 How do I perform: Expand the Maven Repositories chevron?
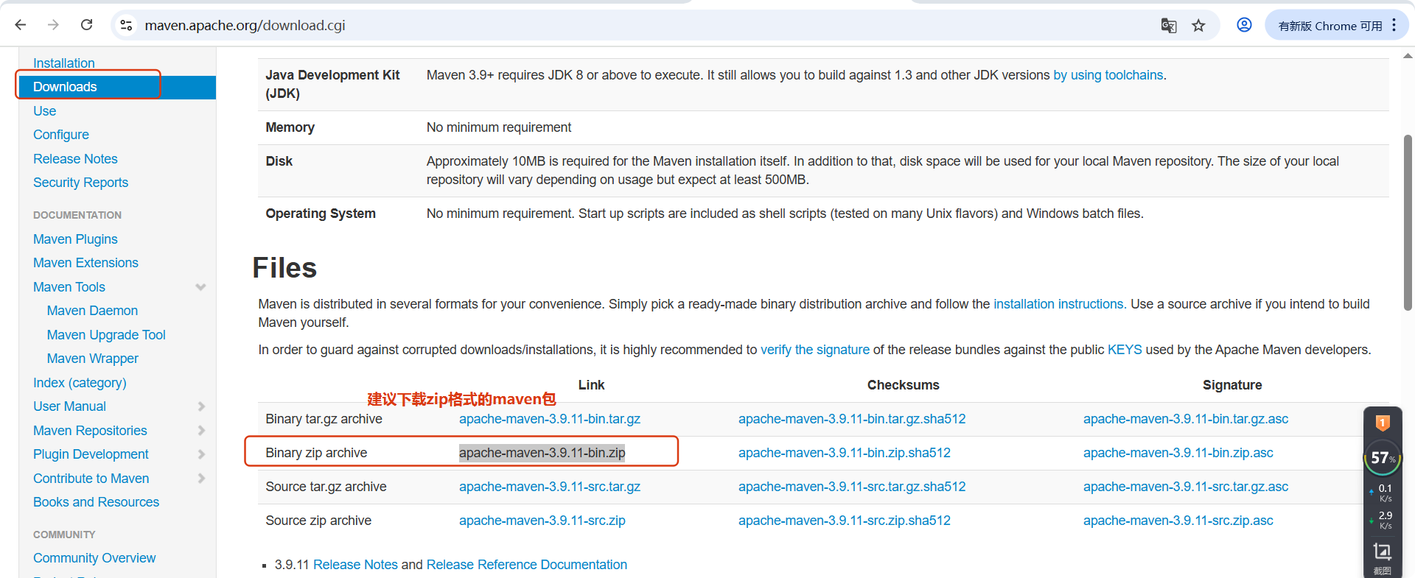click(x=201, y=431)
